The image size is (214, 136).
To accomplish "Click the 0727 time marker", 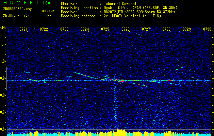I will (146, 29).
